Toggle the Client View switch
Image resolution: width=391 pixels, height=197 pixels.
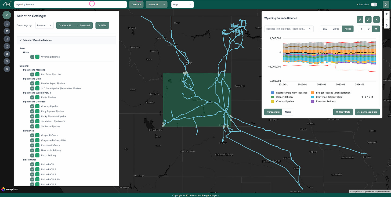pyautogui.click(x=374, y=5)
